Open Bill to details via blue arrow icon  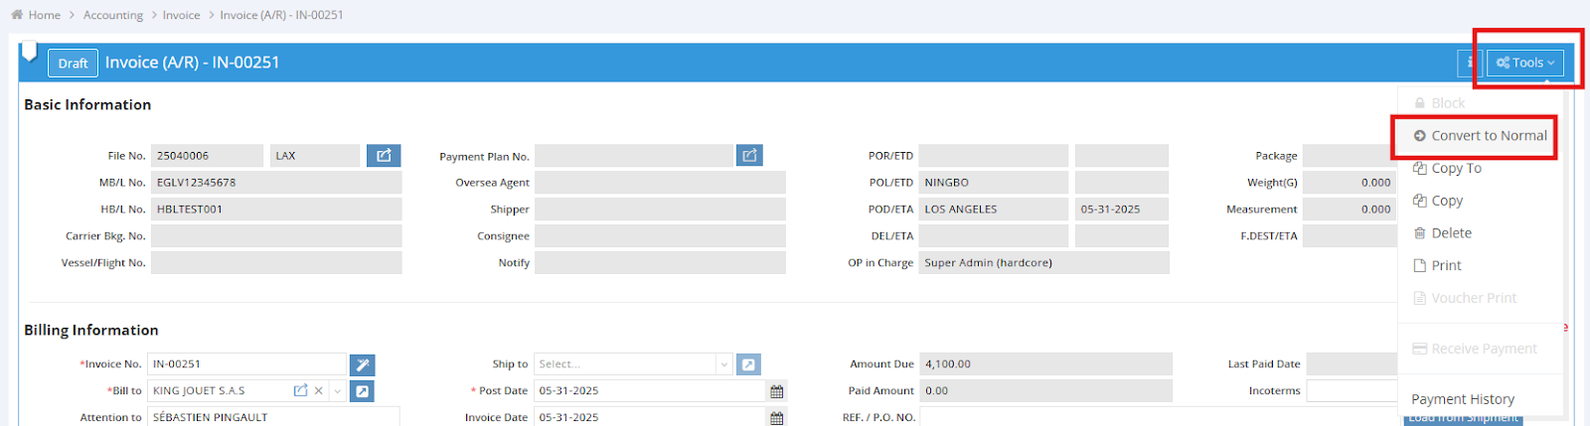click(x=363, y=392)
